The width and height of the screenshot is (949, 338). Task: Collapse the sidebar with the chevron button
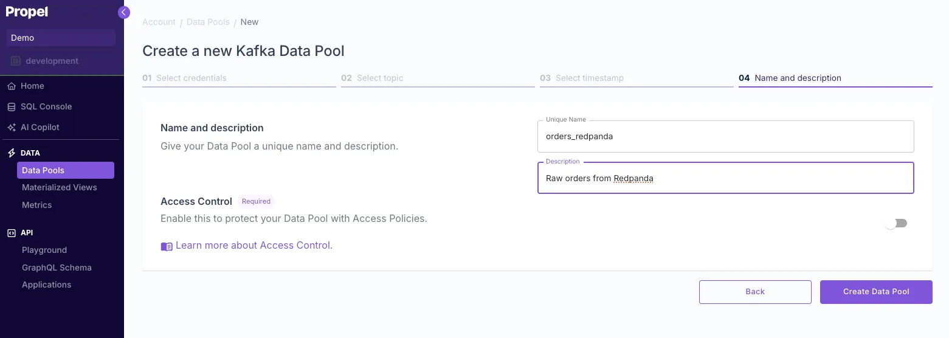(x=124, y=12)
